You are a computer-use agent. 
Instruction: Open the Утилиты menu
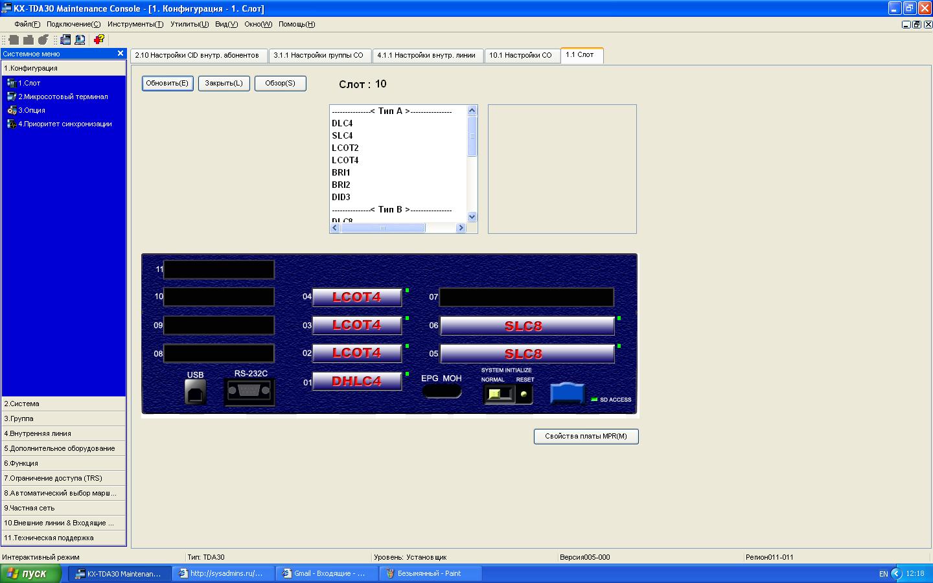click(x=189, y=24)
